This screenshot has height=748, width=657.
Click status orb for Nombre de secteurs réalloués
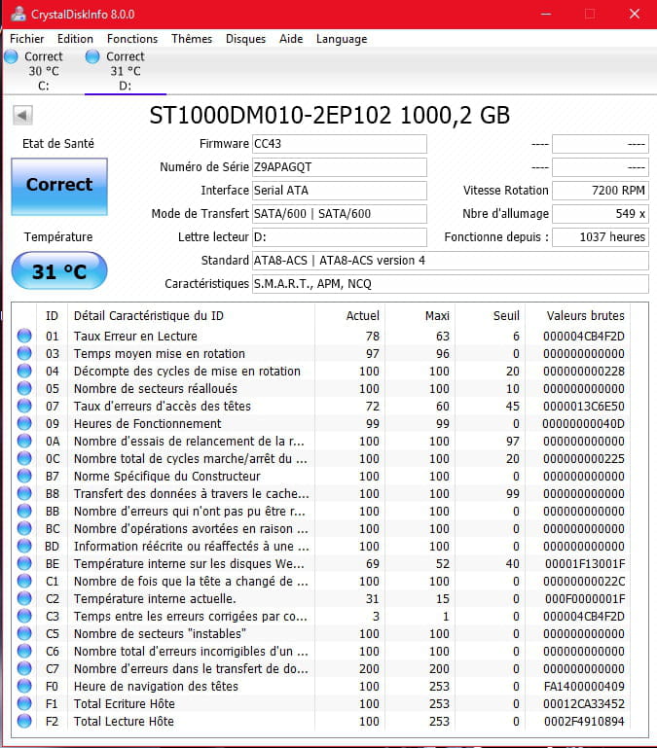[x=24, y=388]
